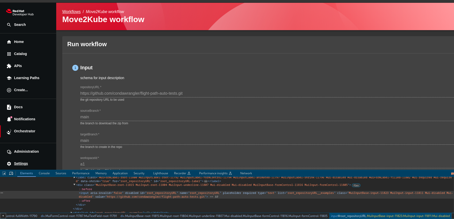The width and height of the screenshot is (454, 219).
Task: Click the Create plus-circle icon
Action: click(9, 90)
